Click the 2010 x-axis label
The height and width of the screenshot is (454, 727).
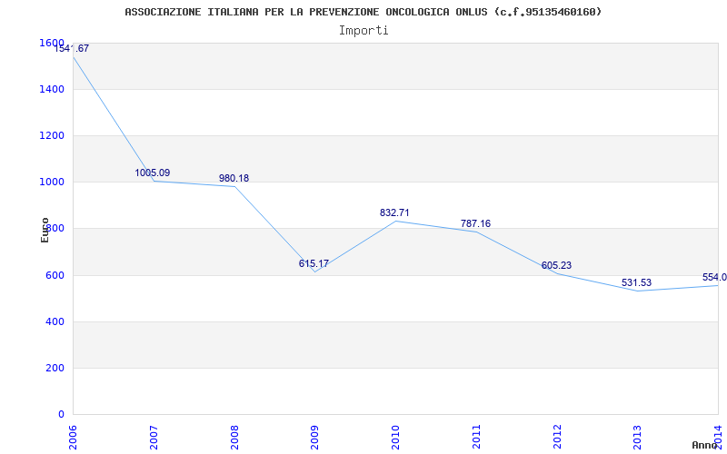point(396,437)
